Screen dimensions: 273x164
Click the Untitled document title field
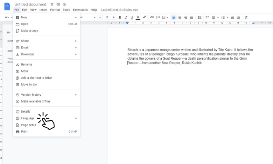pyautogui.click(x=30, y=4)
